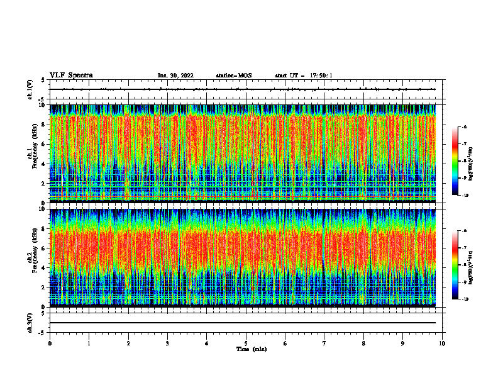This screenshot has width=498, height=385.
Task: Click the "-6" label on ch.1 colorbar
Action: (464, 126)
